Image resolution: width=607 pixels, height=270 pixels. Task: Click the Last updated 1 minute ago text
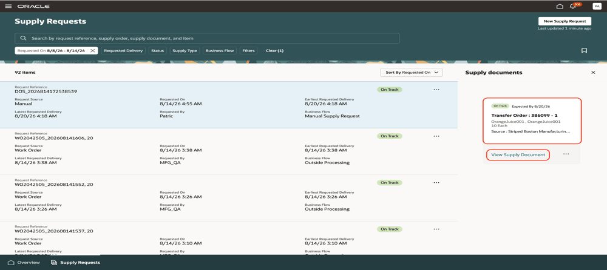click(565, 28)
